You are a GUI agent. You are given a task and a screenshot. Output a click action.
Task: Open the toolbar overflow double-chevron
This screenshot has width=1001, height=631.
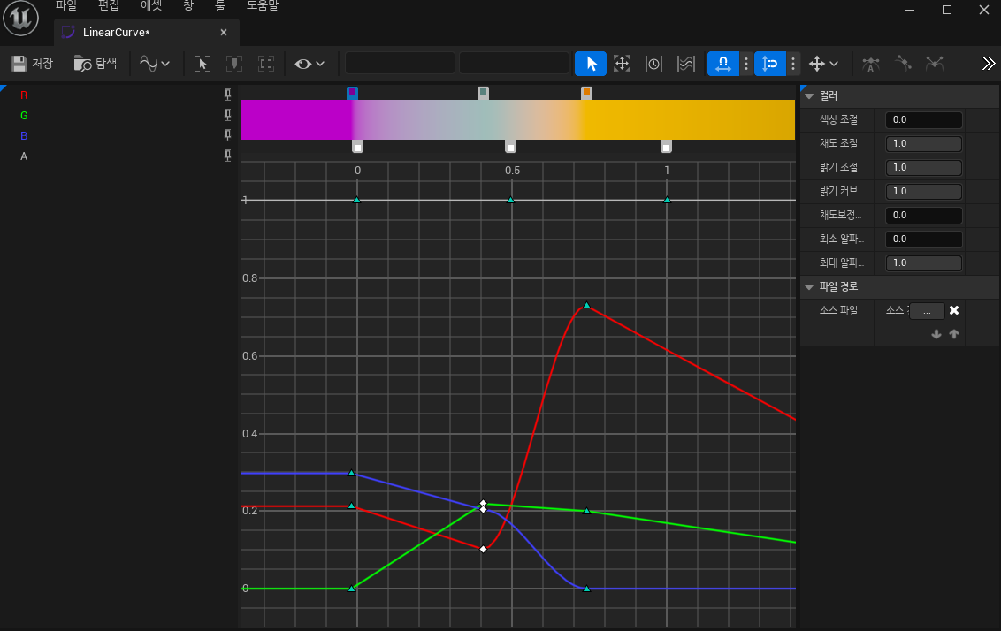click(989, 64)
